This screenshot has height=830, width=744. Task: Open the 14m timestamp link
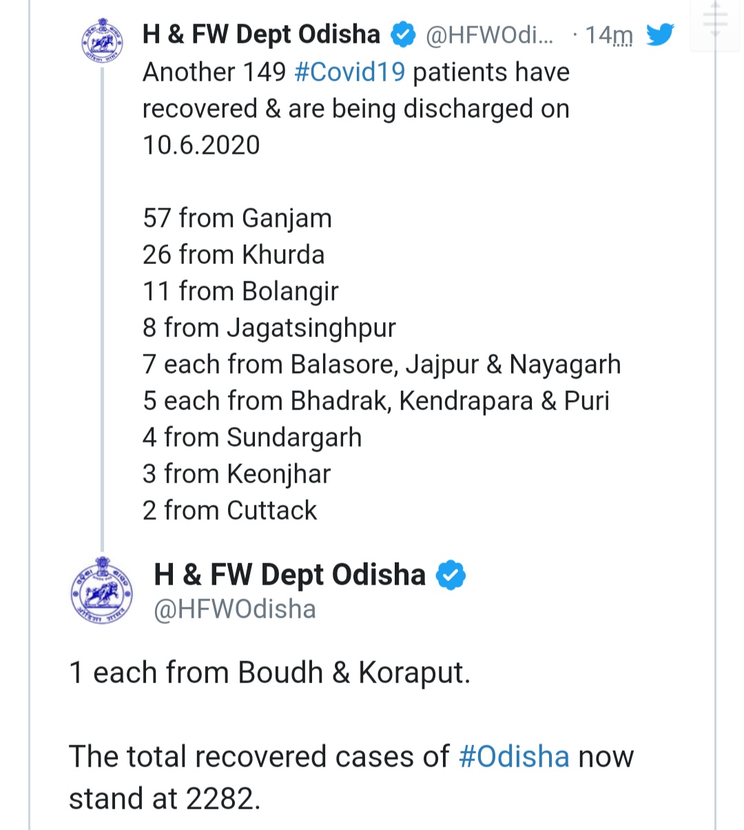pos(608,35)
